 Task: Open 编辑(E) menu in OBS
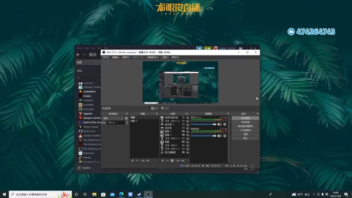pyautogui.click(x=116, y=58)
